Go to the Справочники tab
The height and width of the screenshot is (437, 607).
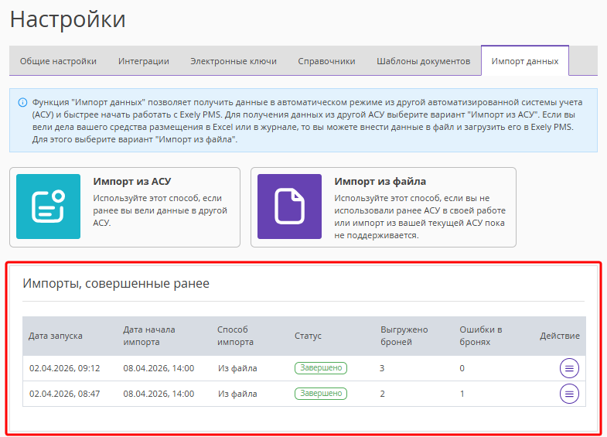326,61
